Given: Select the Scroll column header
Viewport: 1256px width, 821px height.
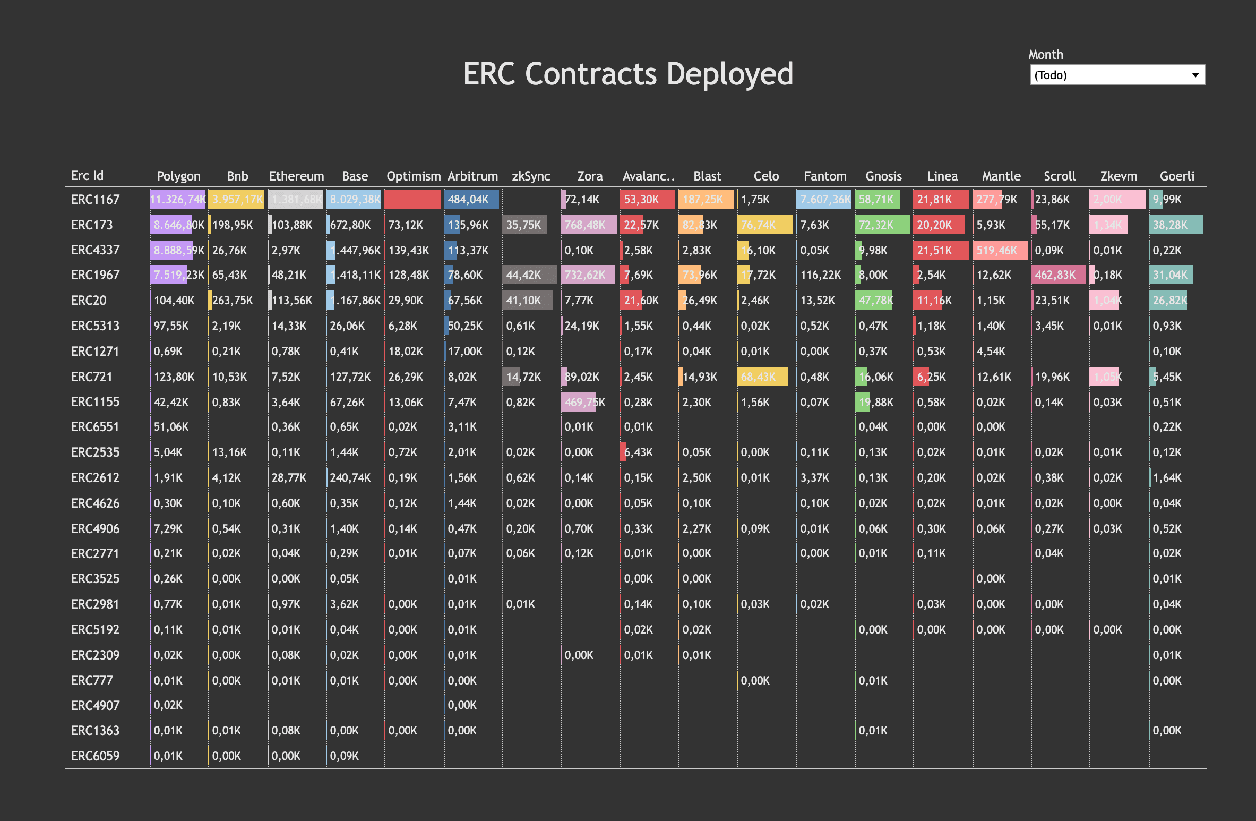Looking at the screenshot, I should 1060,176.
